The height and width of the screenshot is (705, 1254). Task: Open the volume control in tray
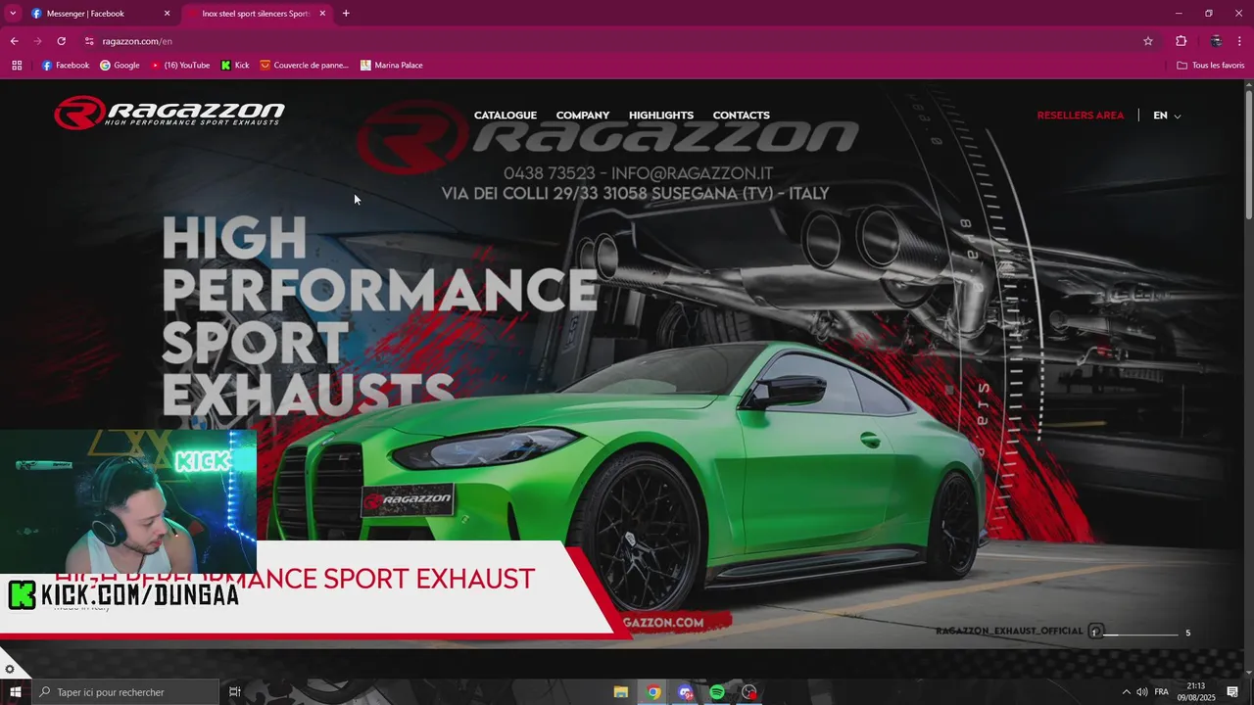1142,692
